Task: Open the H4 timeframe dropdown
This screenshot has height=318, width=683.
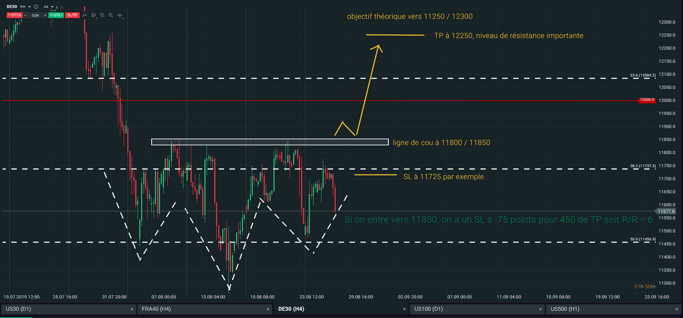Action: click(x=49, y=7)
